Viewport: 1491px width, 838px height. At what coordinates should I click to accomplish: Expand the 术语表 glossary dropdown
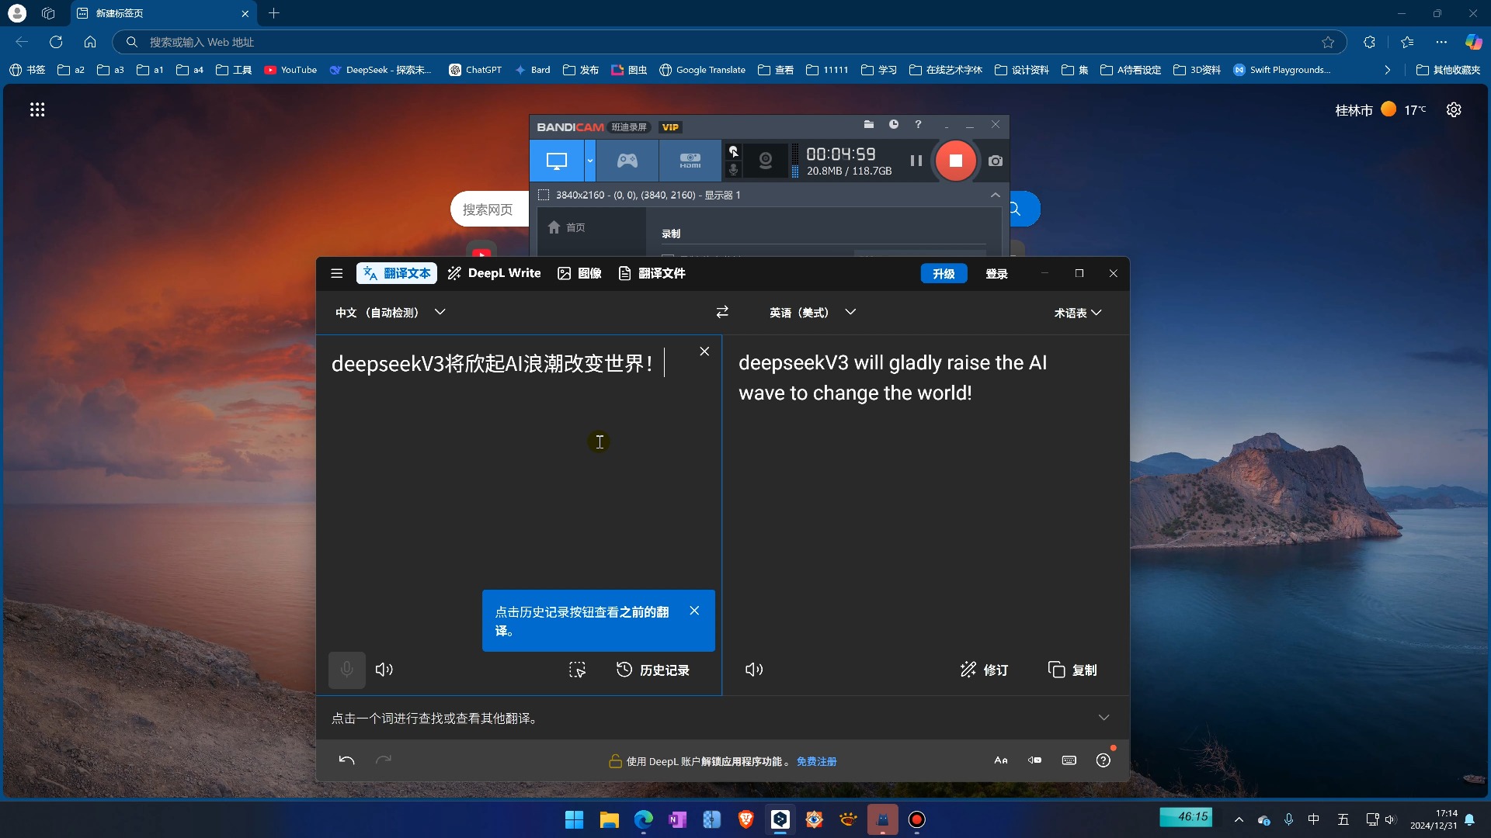[1078, 312]
